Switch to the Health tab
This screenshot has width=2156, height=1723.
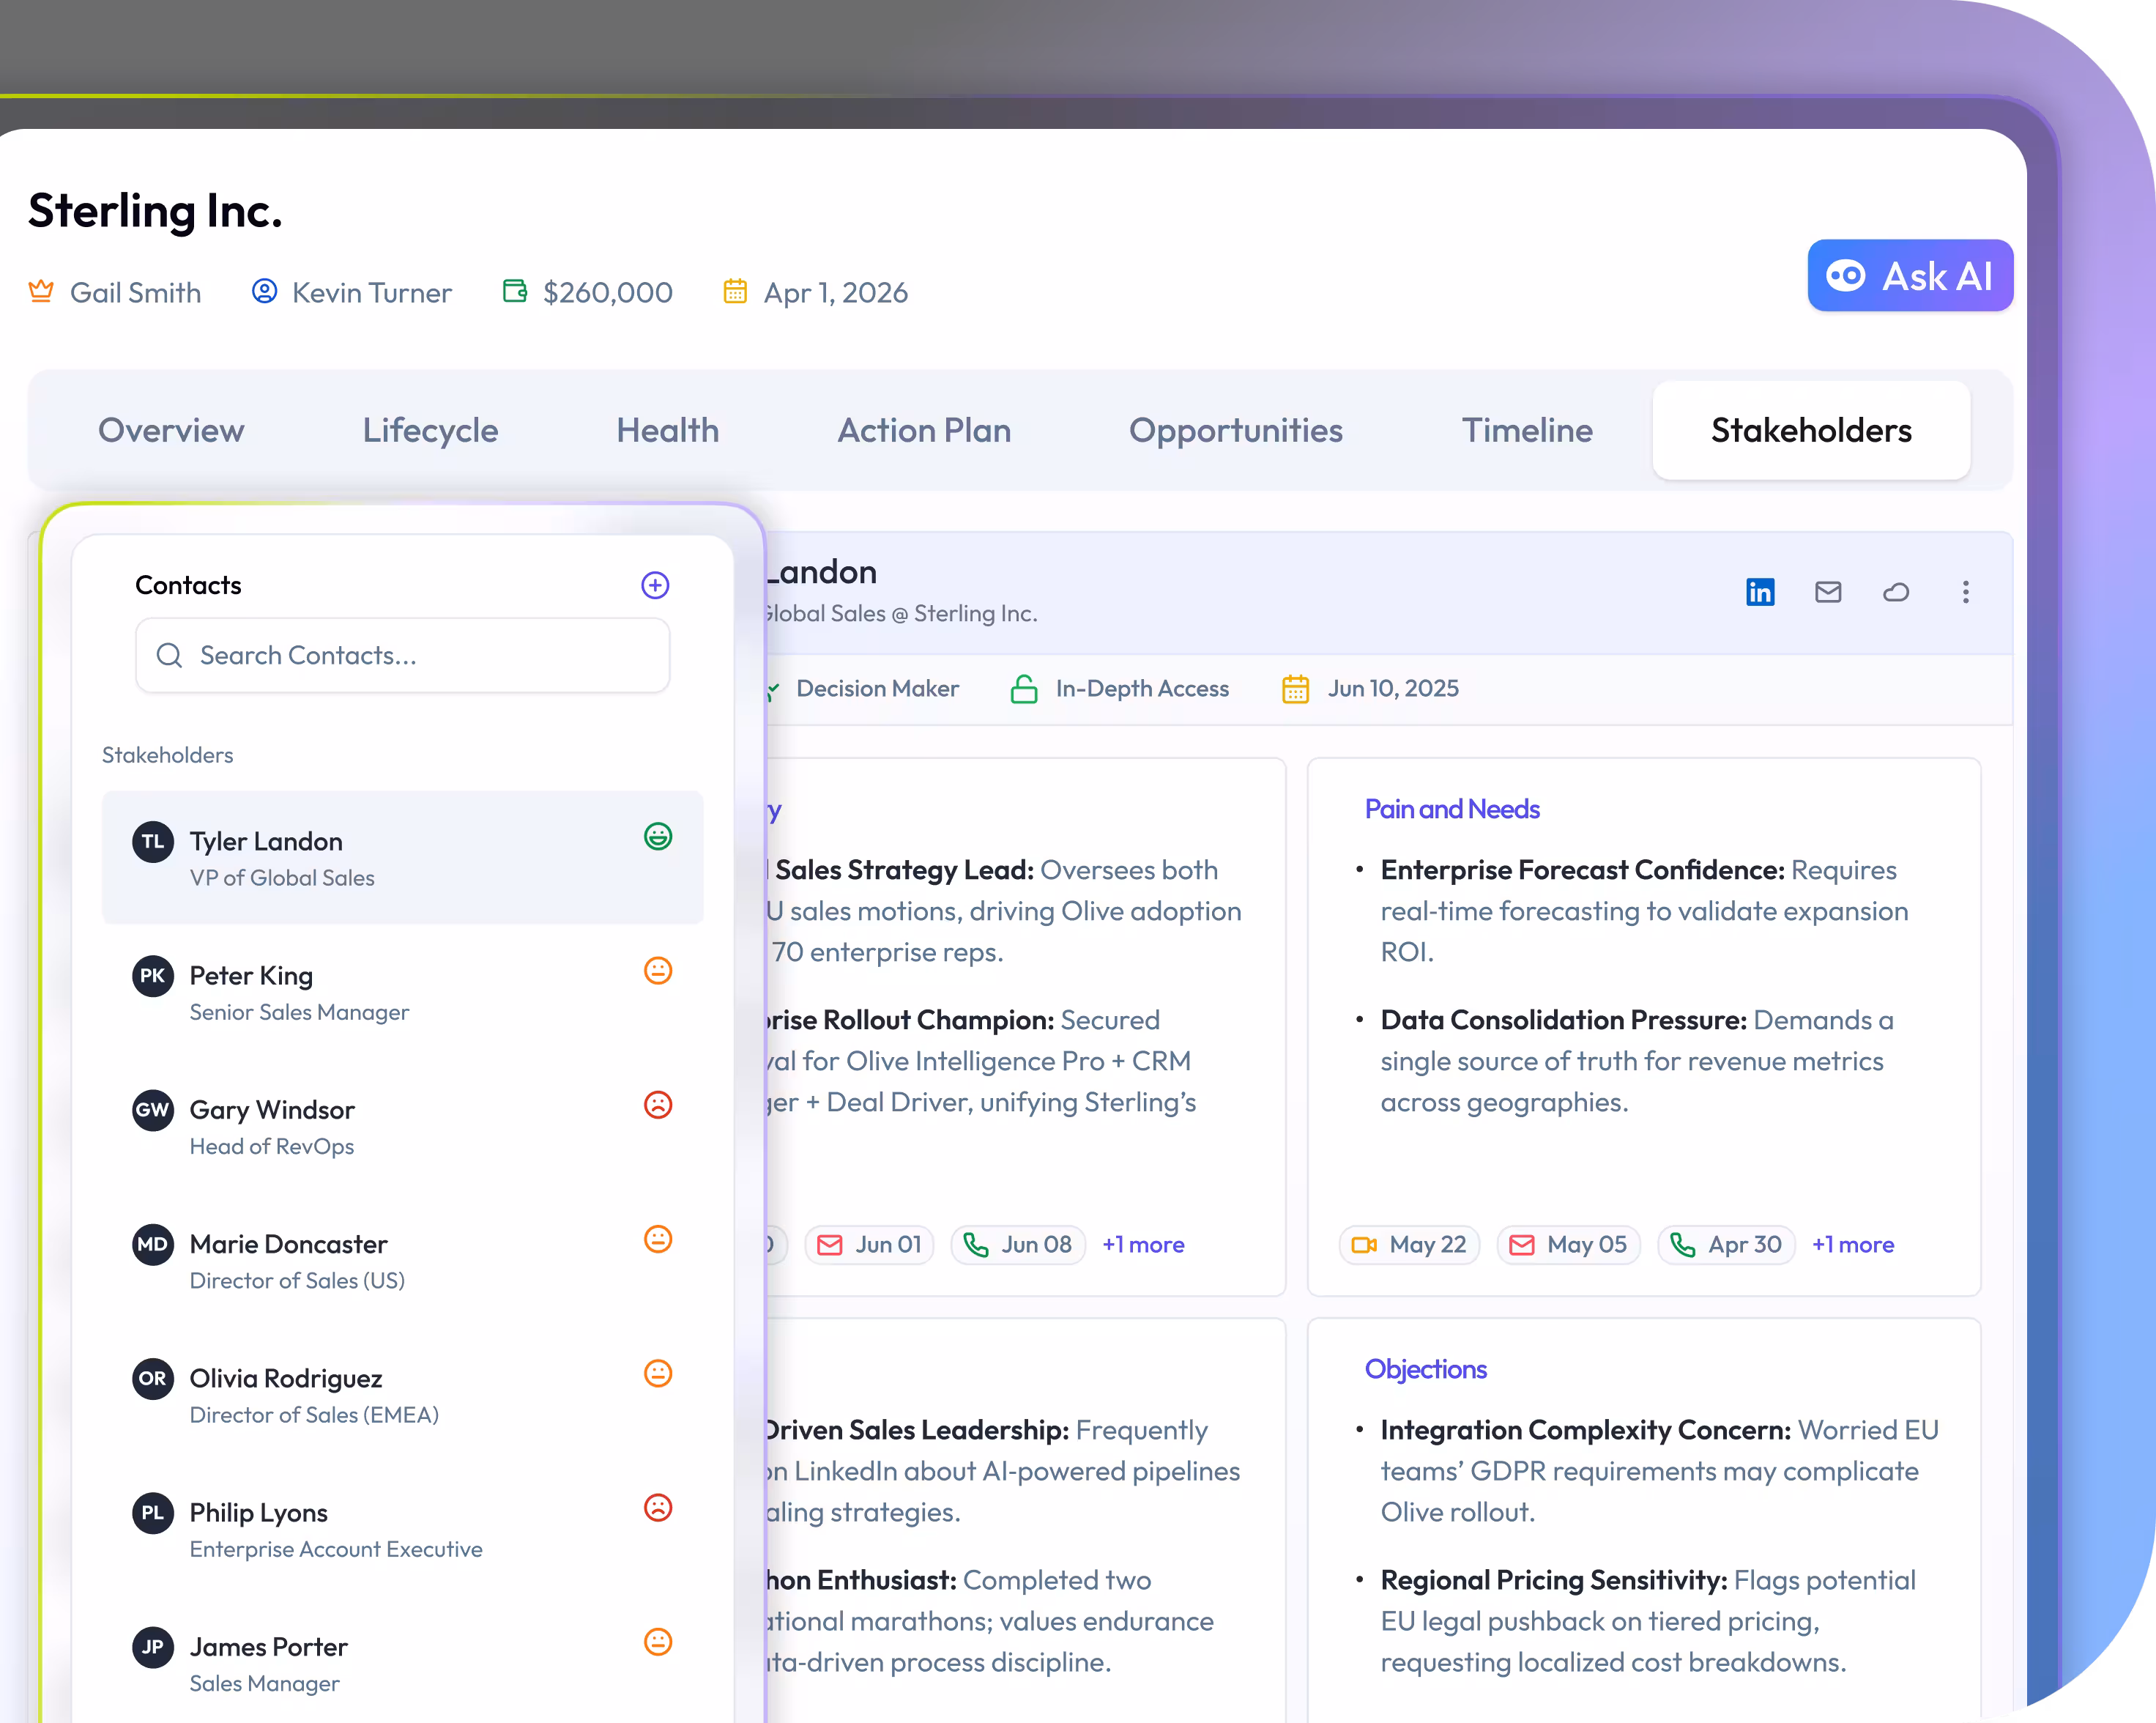coord(667,430)
